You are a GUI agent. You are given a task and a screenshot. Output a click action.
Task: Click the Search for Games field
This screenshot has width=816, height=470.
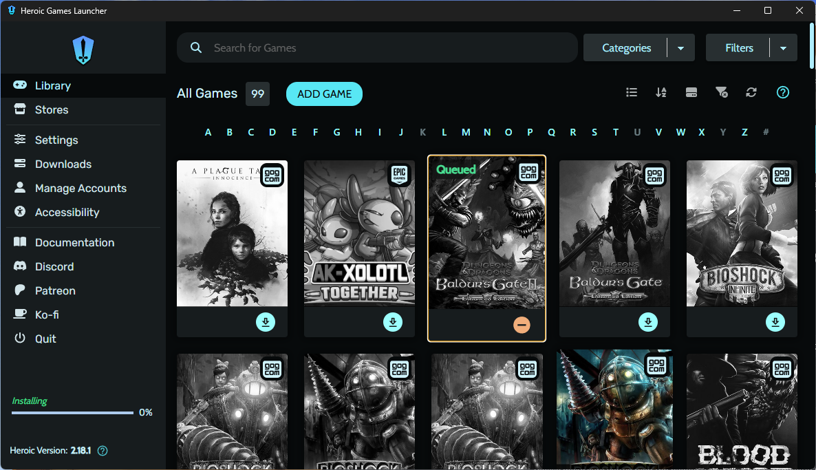pyautogui.click(x=377, y=47)
